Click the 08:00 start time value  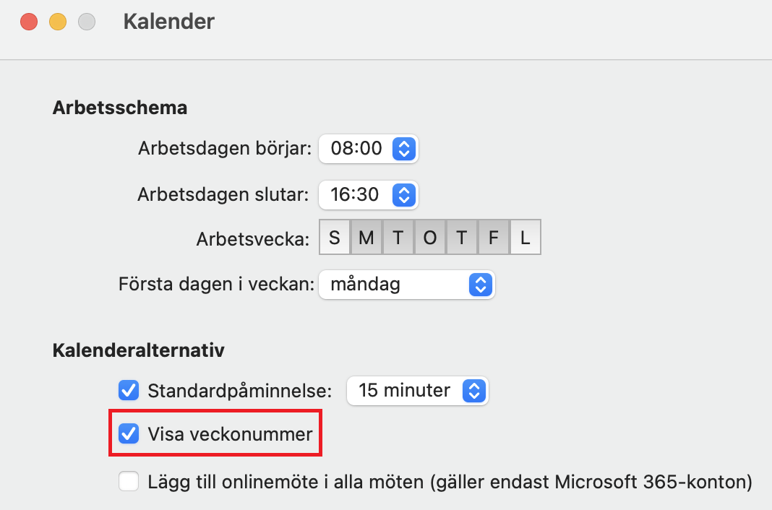pos(356,150)
